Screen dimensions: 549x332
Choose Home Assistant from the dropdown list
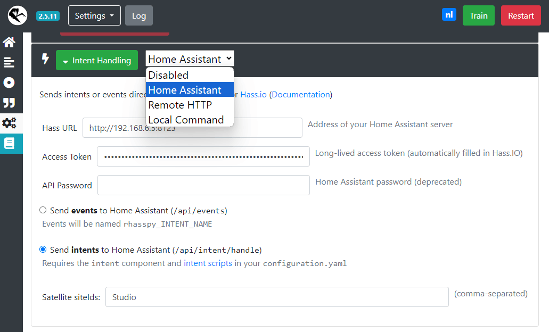click(x=190, y=90)
